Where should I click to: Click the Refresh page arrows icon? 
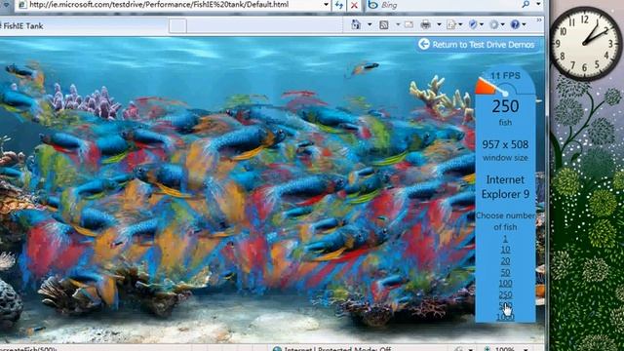[x=338, y=5]
